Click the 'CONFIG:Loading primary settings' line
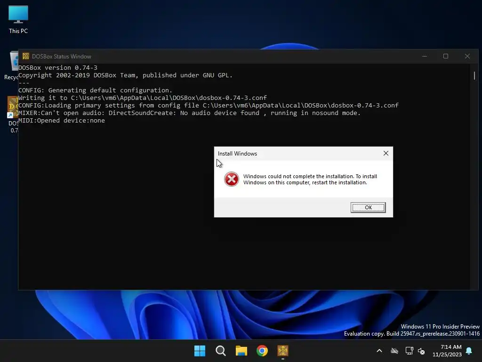 pyautogui.click(x=209, y=105)
